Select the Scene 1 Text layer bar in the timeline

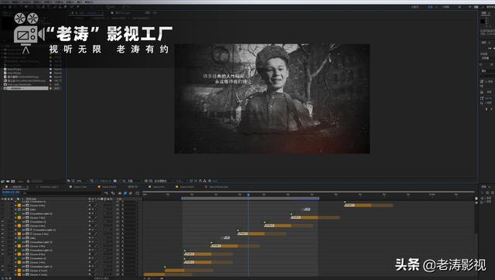click(x=167, y=275)
